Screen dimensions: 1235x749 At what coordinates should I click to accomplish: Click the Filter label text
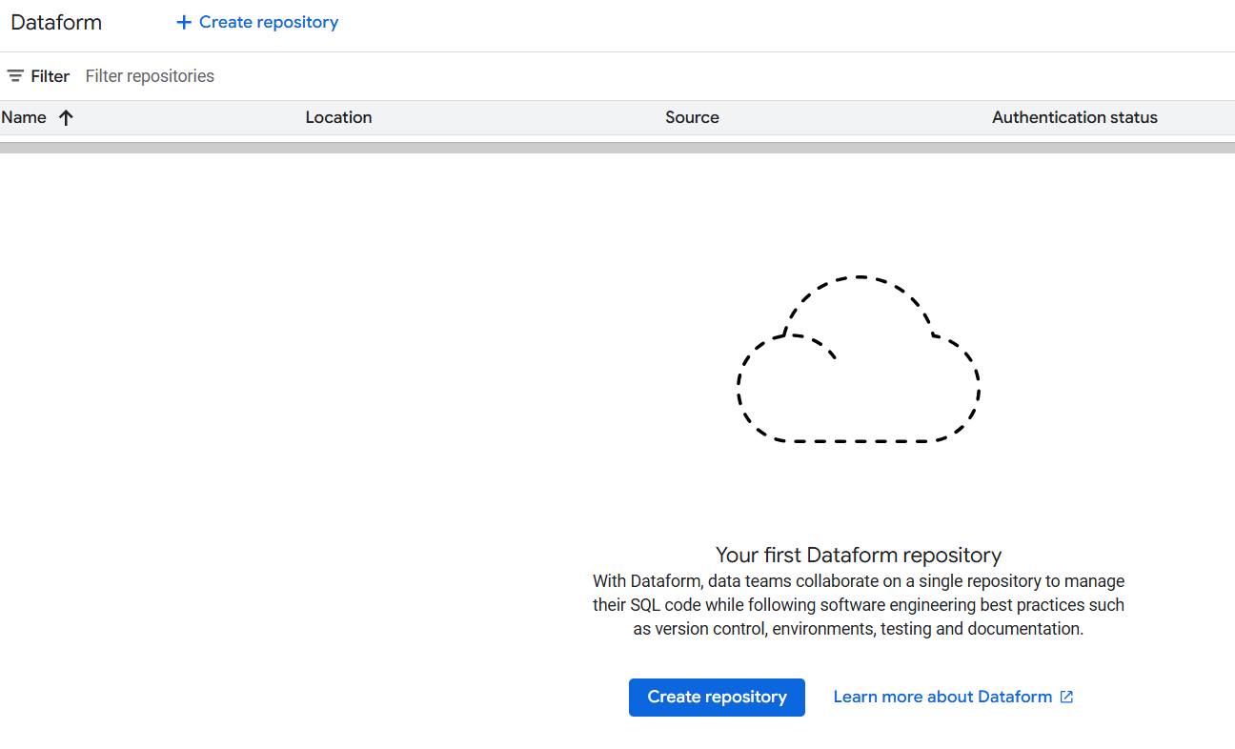(x=51, y=76)
